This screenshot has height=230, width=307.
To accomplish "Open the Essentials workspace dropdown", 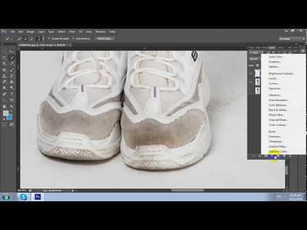I will point(292,38).
